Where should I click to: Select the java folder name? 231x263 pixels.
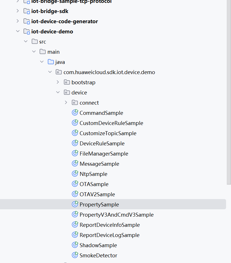[60, 62]
